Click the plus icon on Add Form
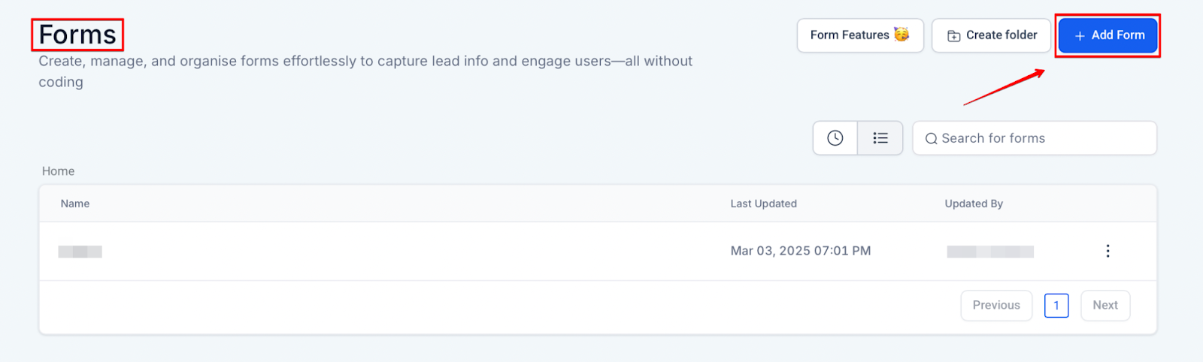The image size is (1203, 362). pos(1080,36)
